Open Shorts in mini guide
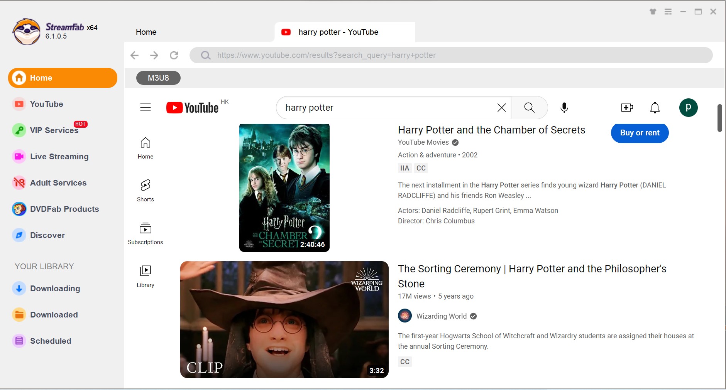This screenshot has height=390, width=726. [x=146, y=191]
